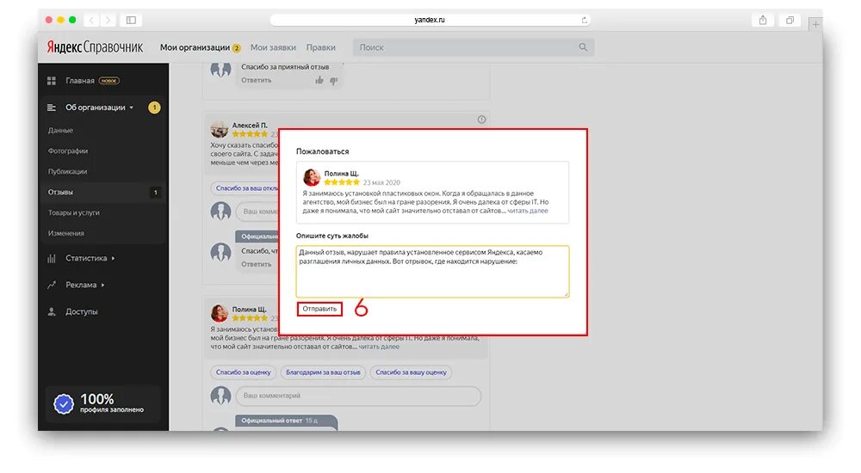
Task: Reload page with address bar icon
Action: click(x=585, y=20)
